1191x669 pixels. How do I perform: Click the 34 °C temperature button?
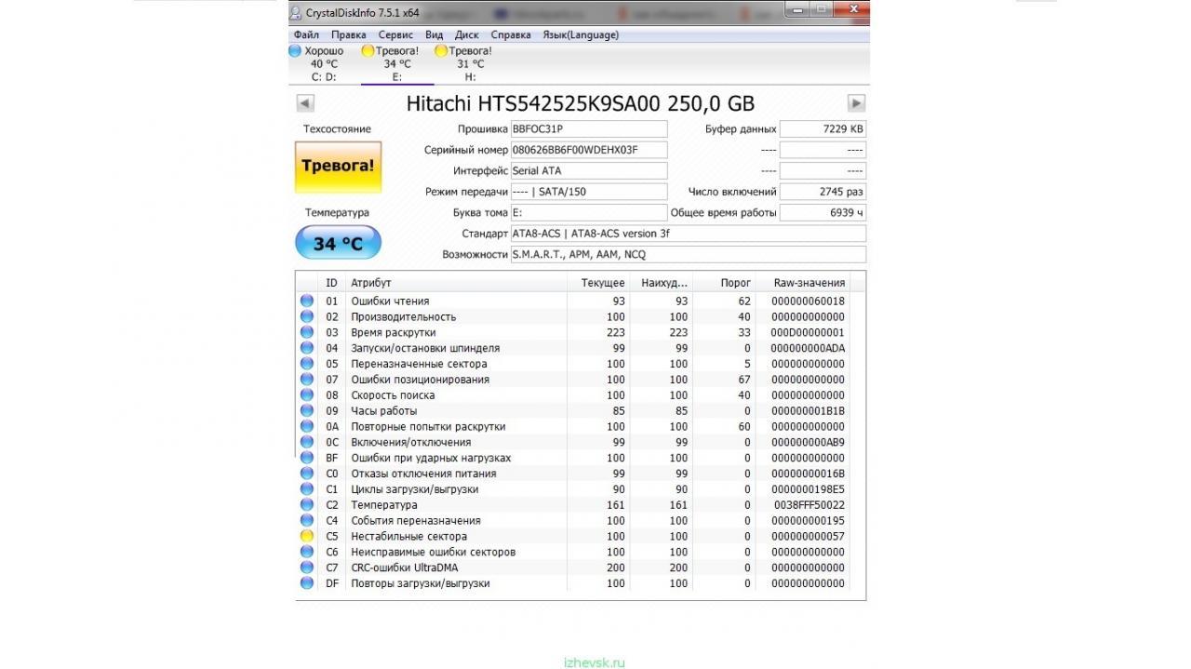pyautogui.click(x=338, y=244)
